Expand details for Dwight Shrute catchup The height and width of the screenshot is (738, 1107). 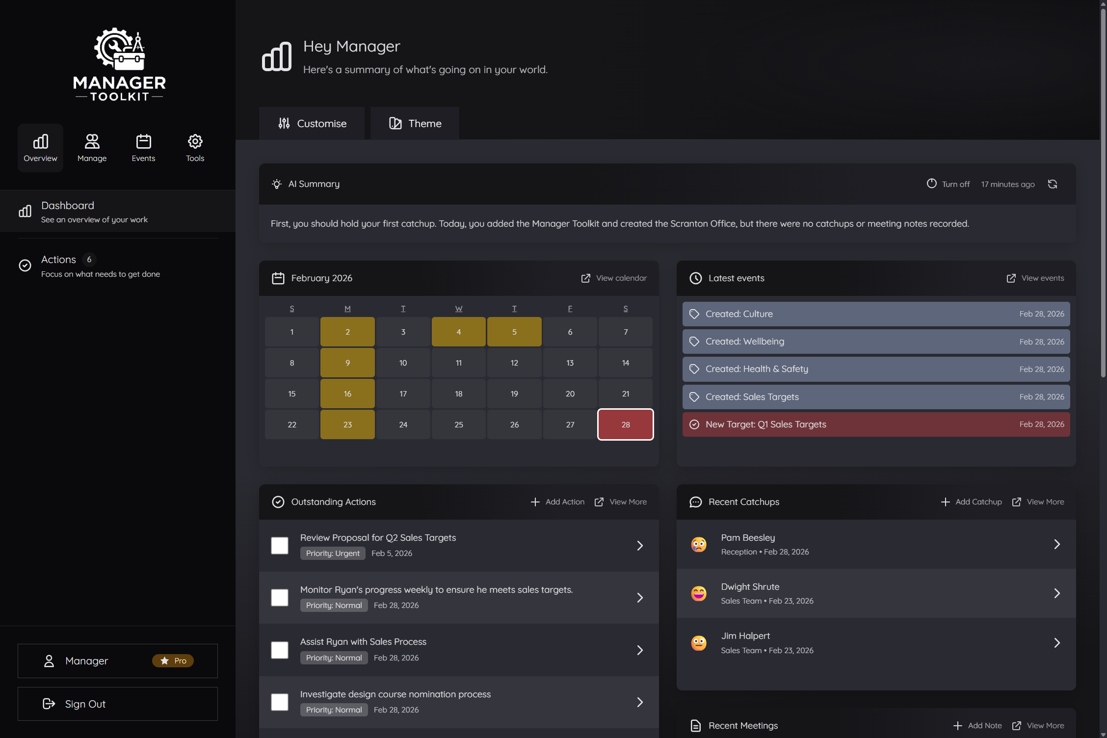(1057, 593)
